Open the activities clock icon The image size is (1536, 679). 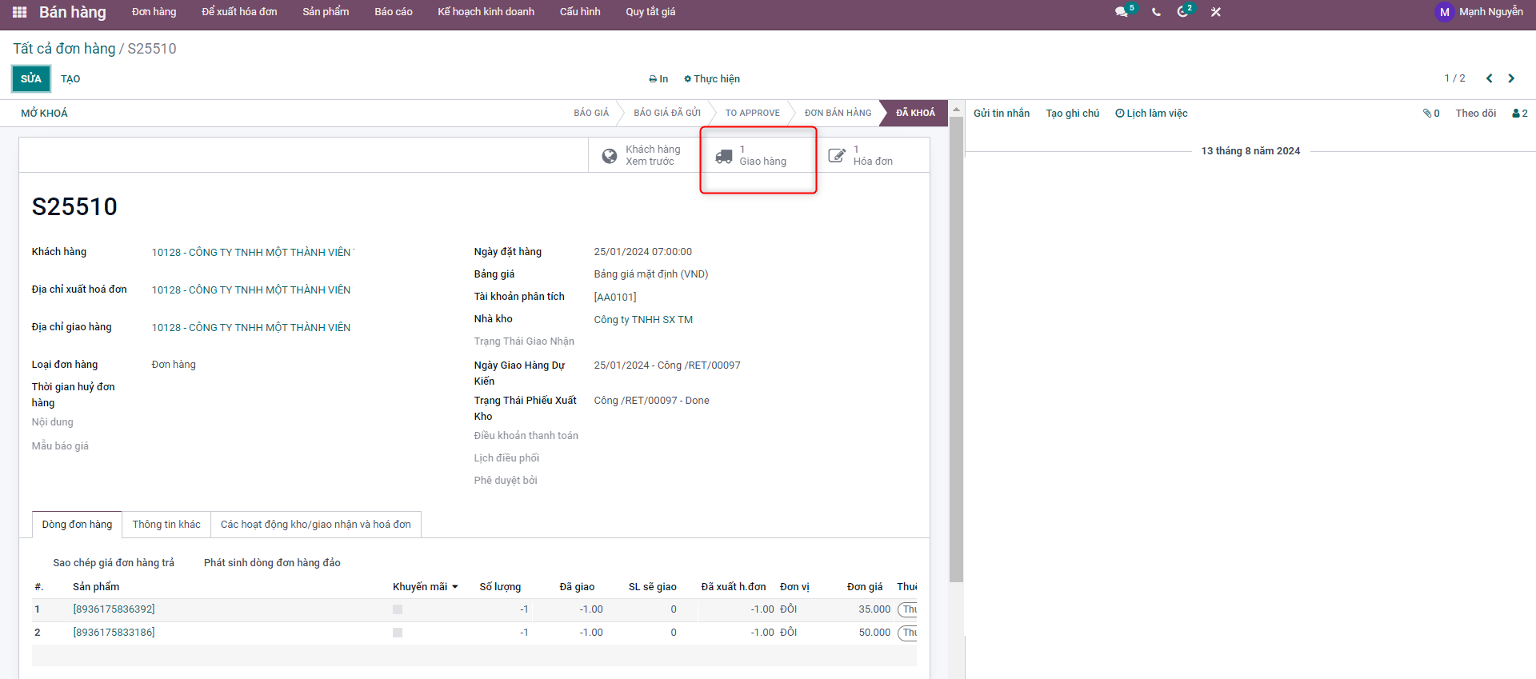(1182, 12)
